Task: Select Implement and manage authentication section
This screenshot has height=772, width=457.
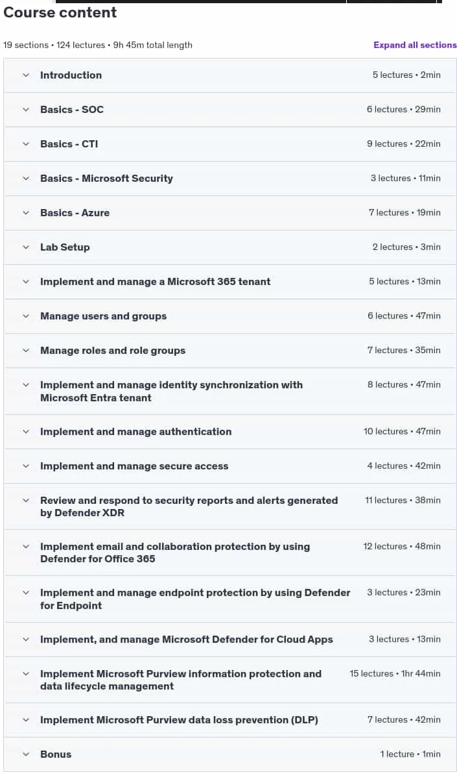Action: (x=230, y=432)
